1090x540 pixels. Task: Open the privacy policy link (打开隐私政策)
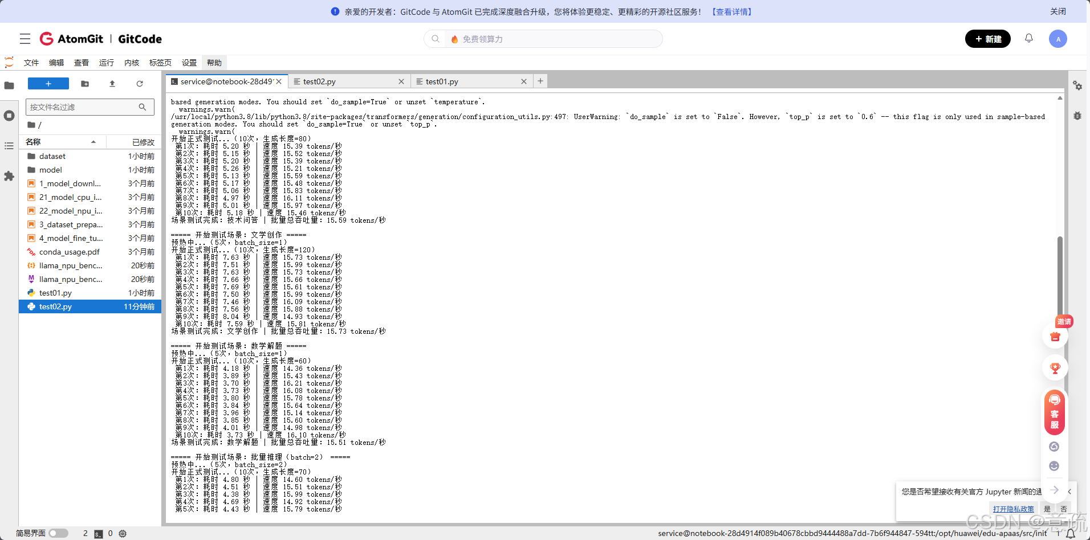(1014, 509)
